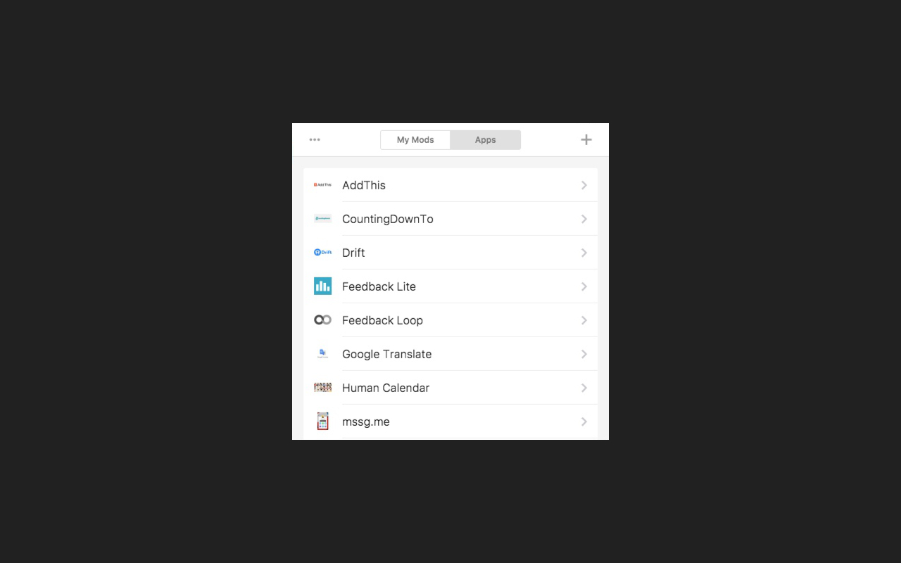
Task: Select the Drift logo icon
Action: coord(322,252)
